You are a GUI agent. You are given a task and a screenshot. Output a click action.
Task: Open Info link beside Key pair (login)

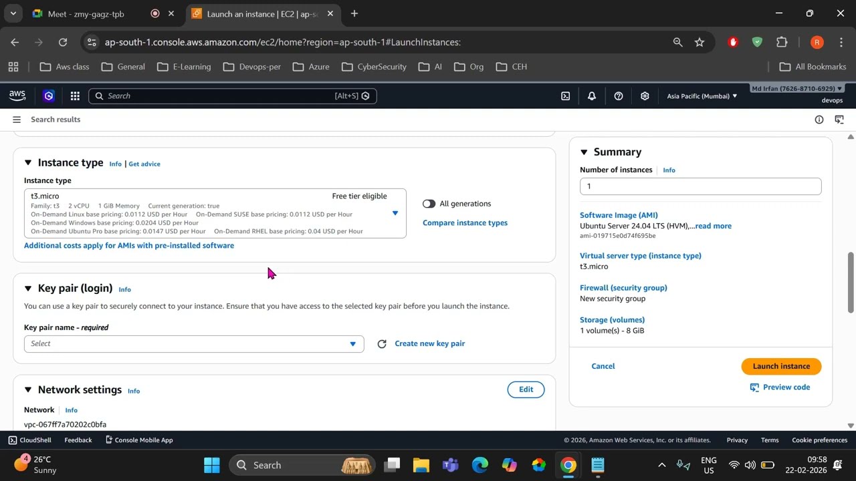point(124,289)
